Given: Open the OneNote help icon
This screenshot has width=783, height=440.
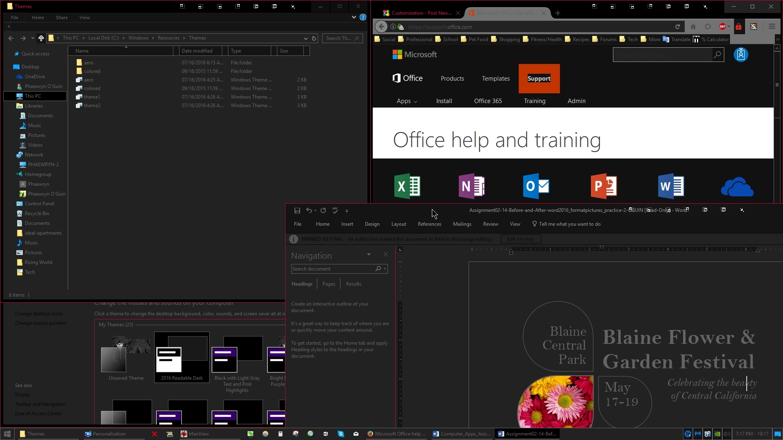Looking at the screenshot, I should pos(472,186).
